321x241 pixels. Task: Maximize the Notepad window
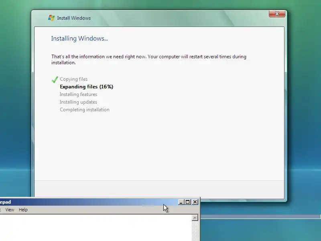pyautogui.click(x=187, y=202)
